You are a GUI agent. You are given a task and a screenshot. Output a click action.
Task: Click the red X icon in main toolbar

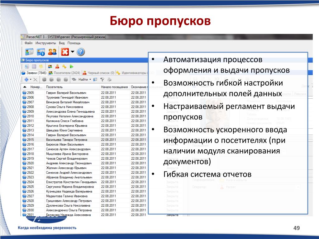tap(65, 52)
